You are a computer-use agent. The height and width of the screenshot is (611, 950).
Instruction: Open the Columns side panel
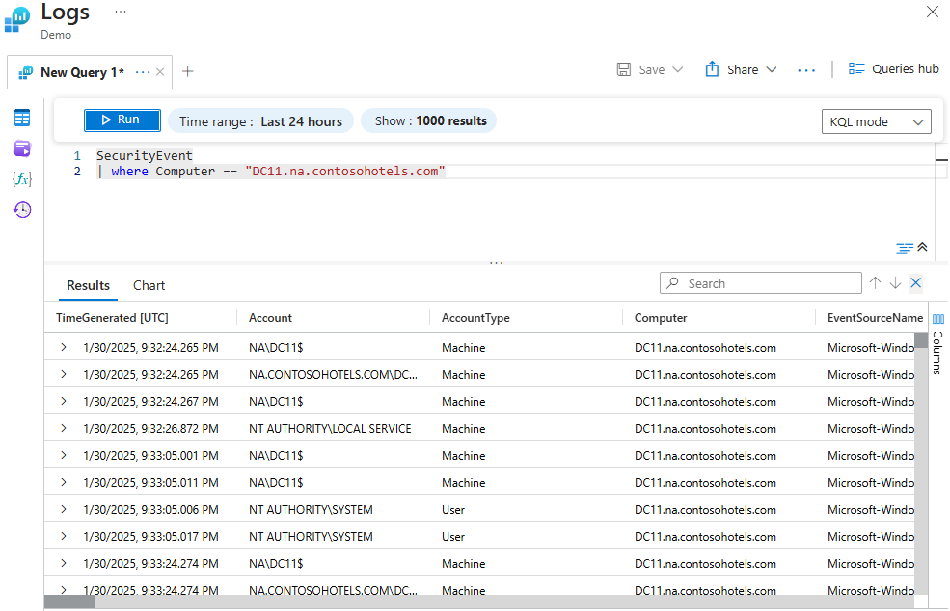click(937, 343)
